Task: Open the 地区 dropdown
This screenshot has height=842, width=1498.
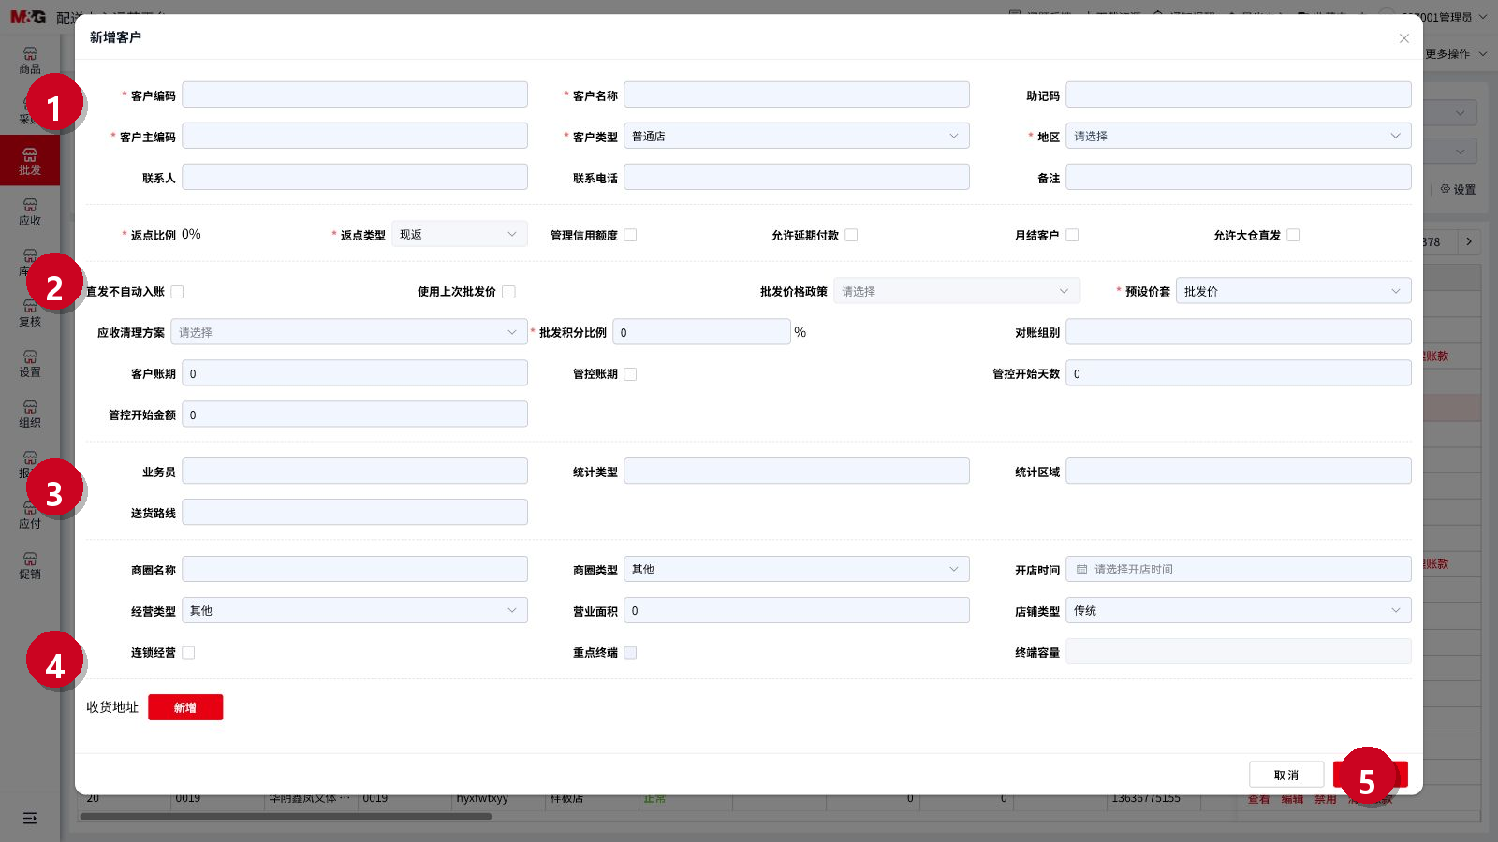Action: [1238, 136]
